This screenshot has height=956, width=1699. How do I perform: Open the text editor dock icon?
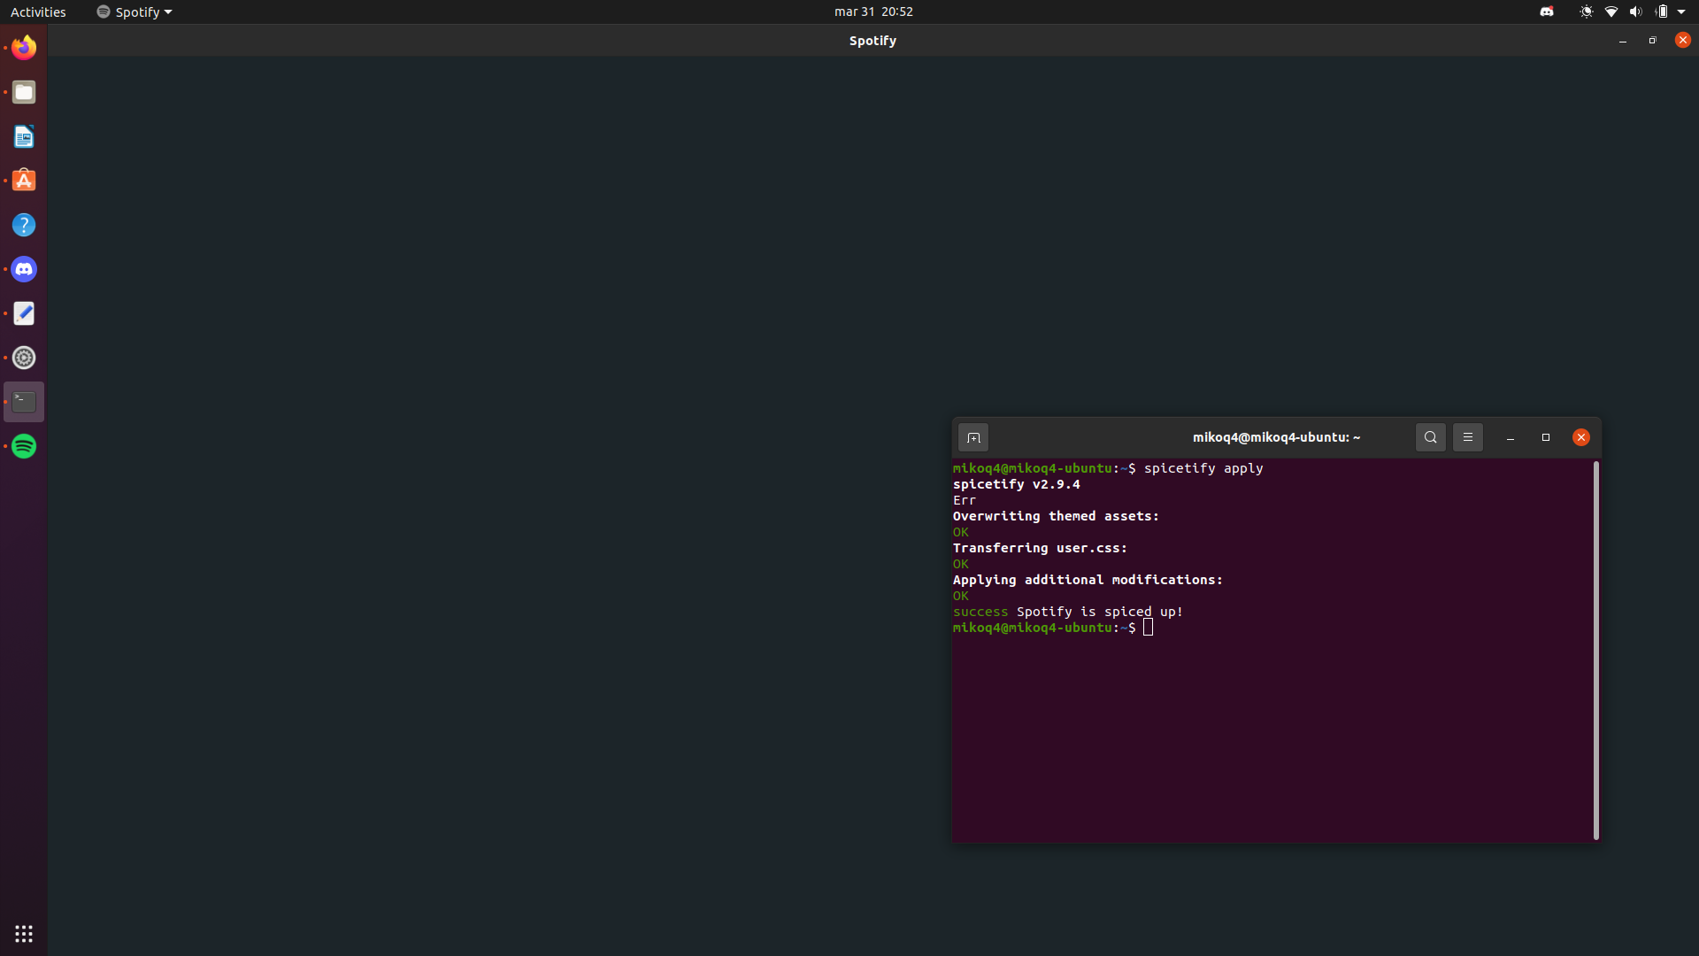tap(24, 313)
